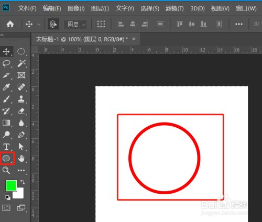Select the Frame tool
Screen dimensions: 262x222
click(x=21, y=75)
